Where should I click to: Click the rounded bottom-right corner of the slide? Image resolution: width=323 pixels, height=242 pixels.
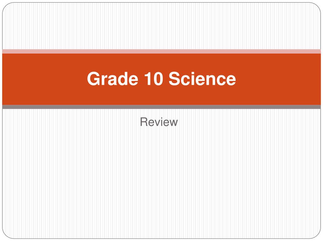[x=317, y=234]
